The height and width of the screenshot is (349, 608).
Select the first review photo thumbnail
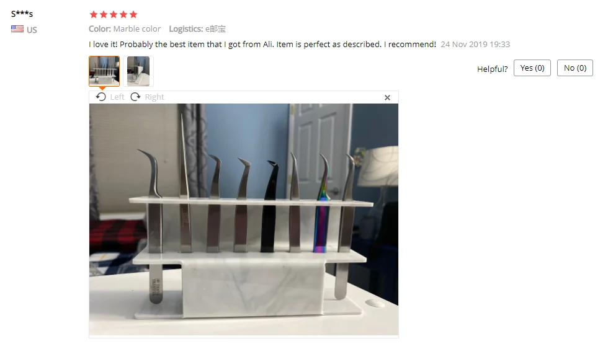(104, 71)
